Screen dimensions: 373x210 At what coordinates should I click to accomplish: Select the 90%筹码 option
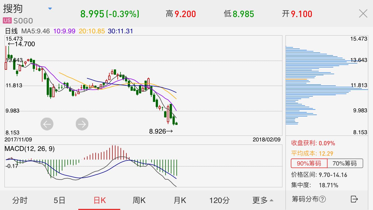(x=309, y=163)
